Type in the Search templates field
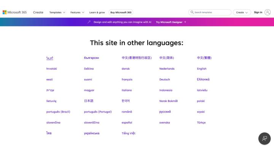The height and width of the screenshot is (154, 274). [211, 12]
